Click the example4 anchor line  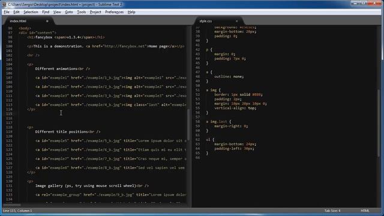(x=110, y=105)
